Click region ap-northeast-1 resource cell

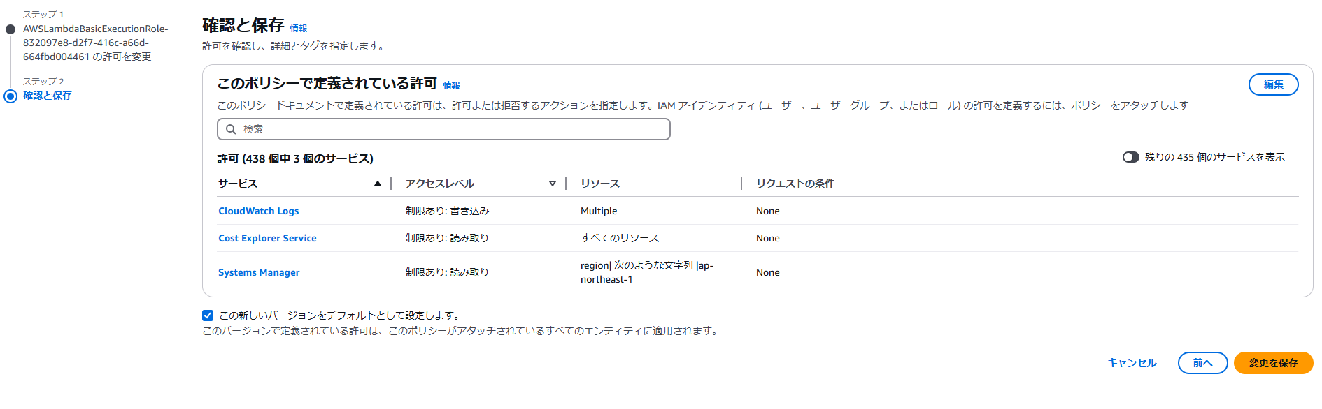pyautogui.click(x=647, y=272)
